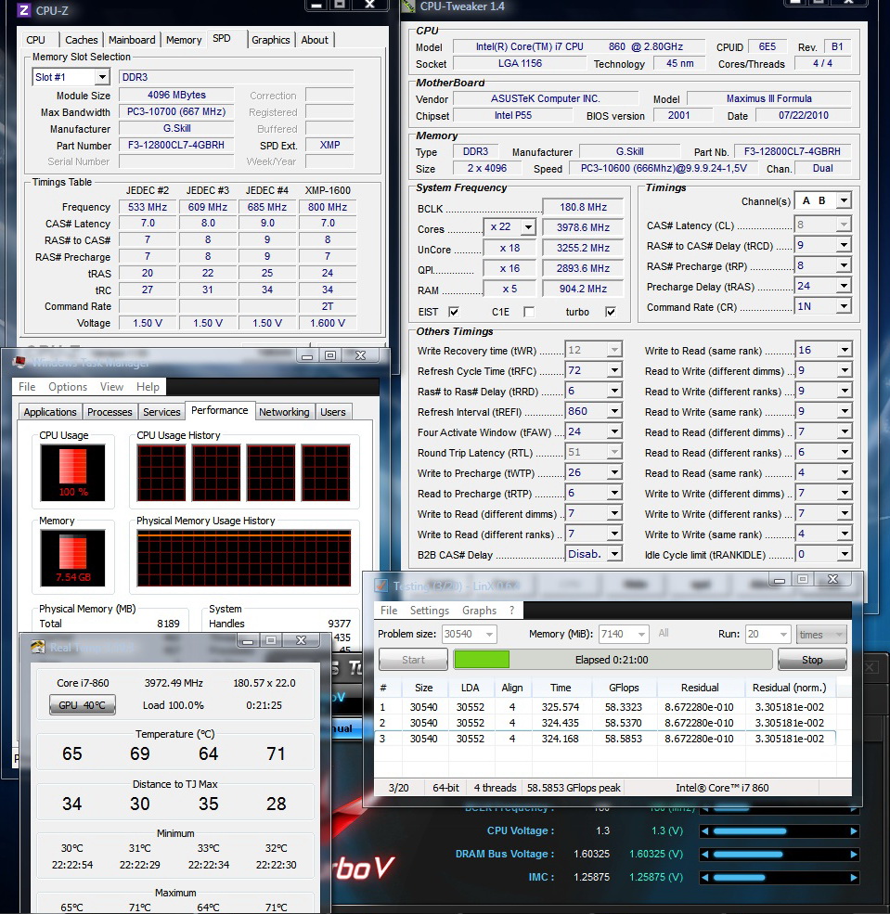Click the CPU-Tweaker title bar icon
The width and height of the screenshot is (890, 914).
pyautogui.click(x=408, y=6)
